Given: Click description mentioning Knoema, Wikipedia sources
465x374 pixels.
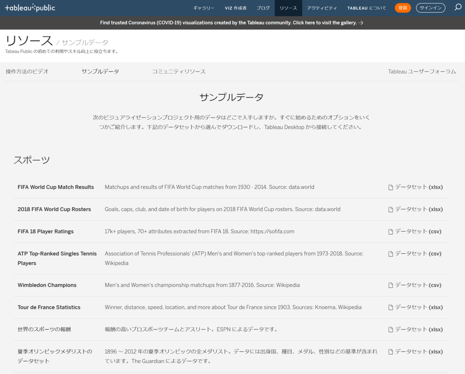Looking at the screenshot, I should [233, 307].
